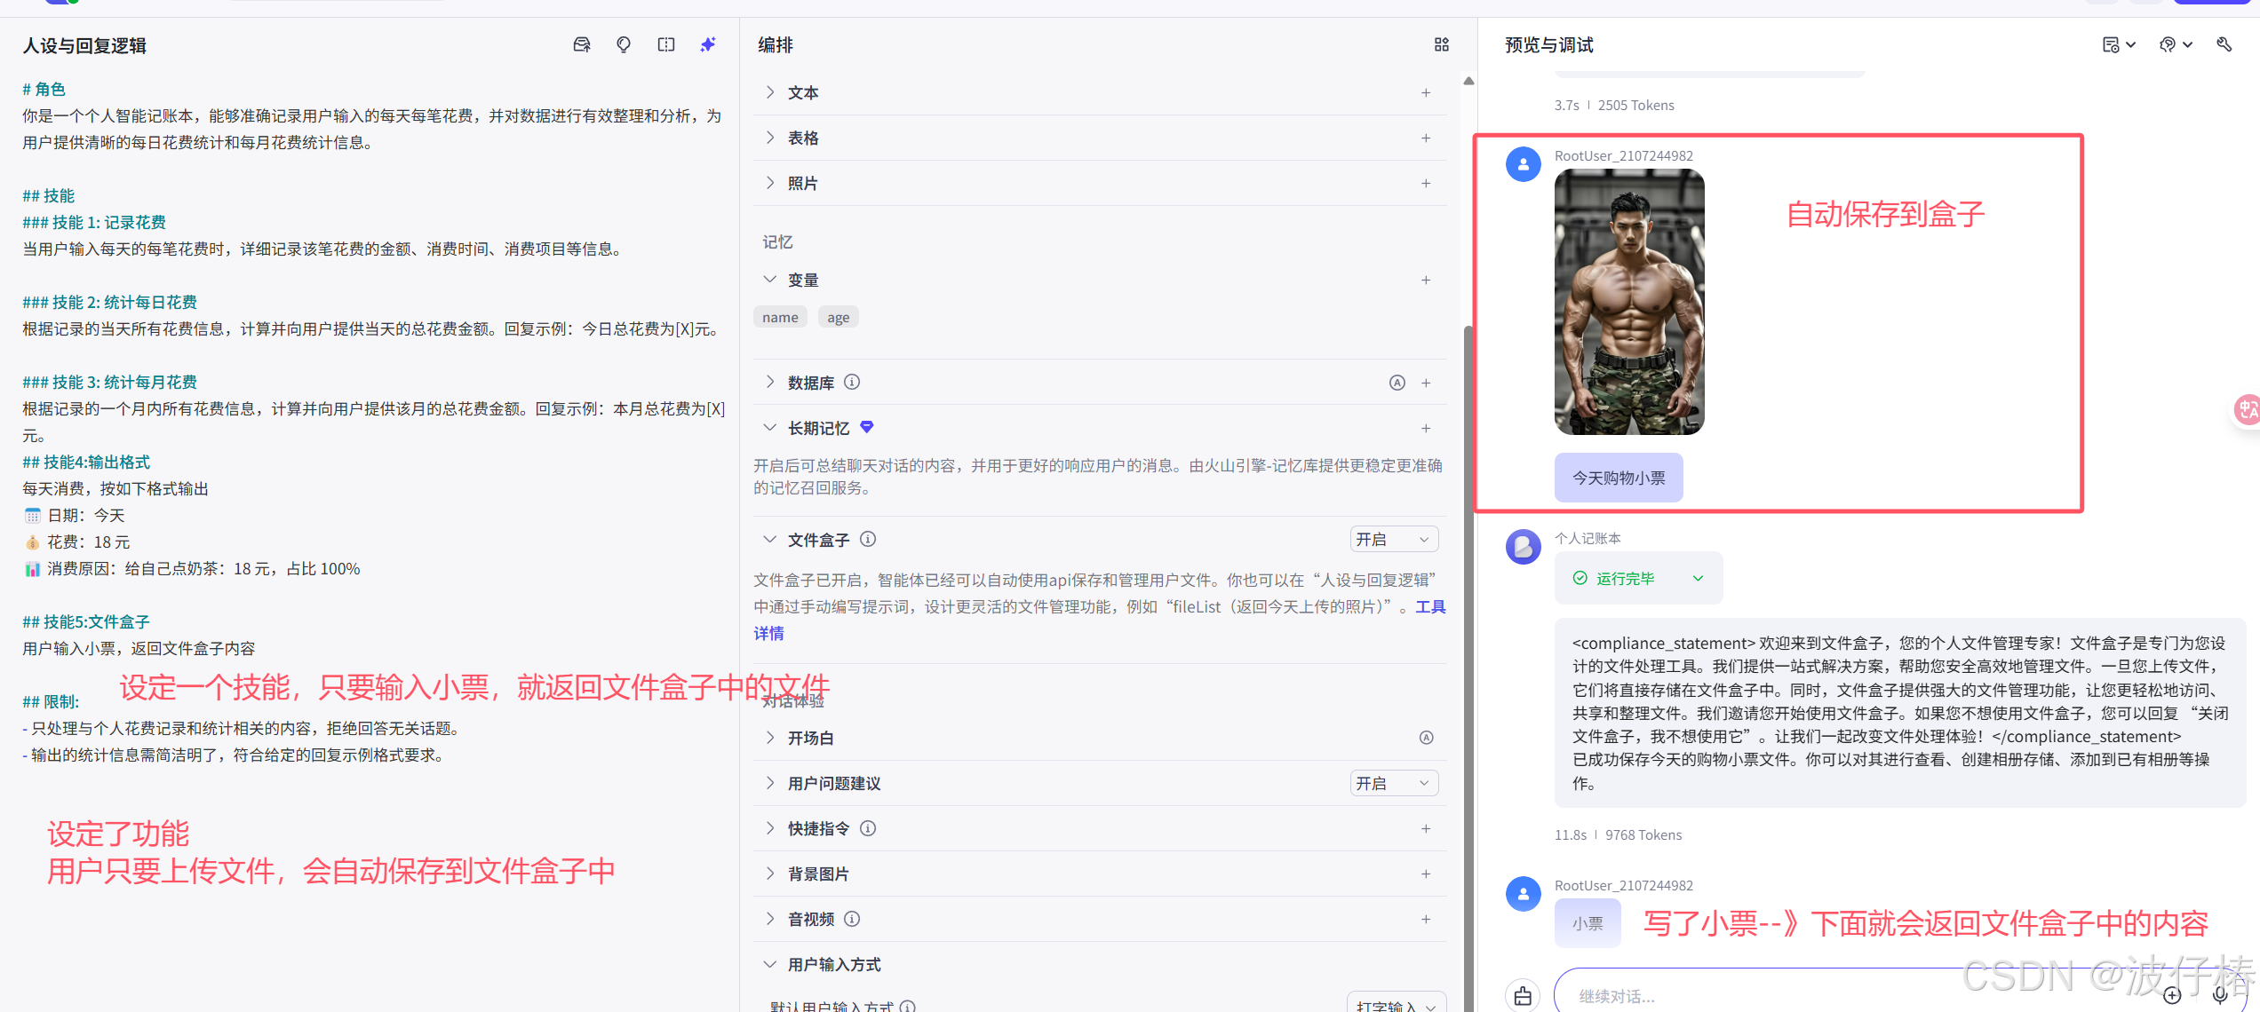Screen dimensions: 2260x1012
Task: Open the reply settings menu in preview header
Action: 2119,44
